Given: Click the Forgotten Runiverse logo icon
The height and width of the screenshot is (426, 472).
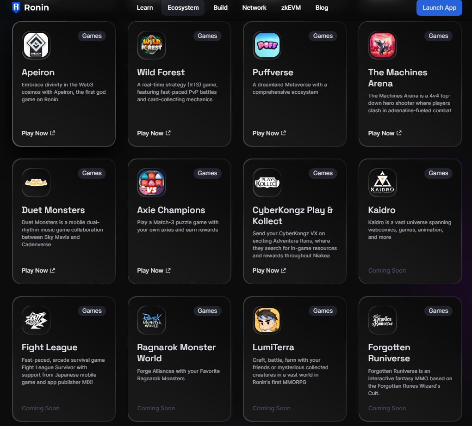Looking at the screenshot, I should pos(382,320).
